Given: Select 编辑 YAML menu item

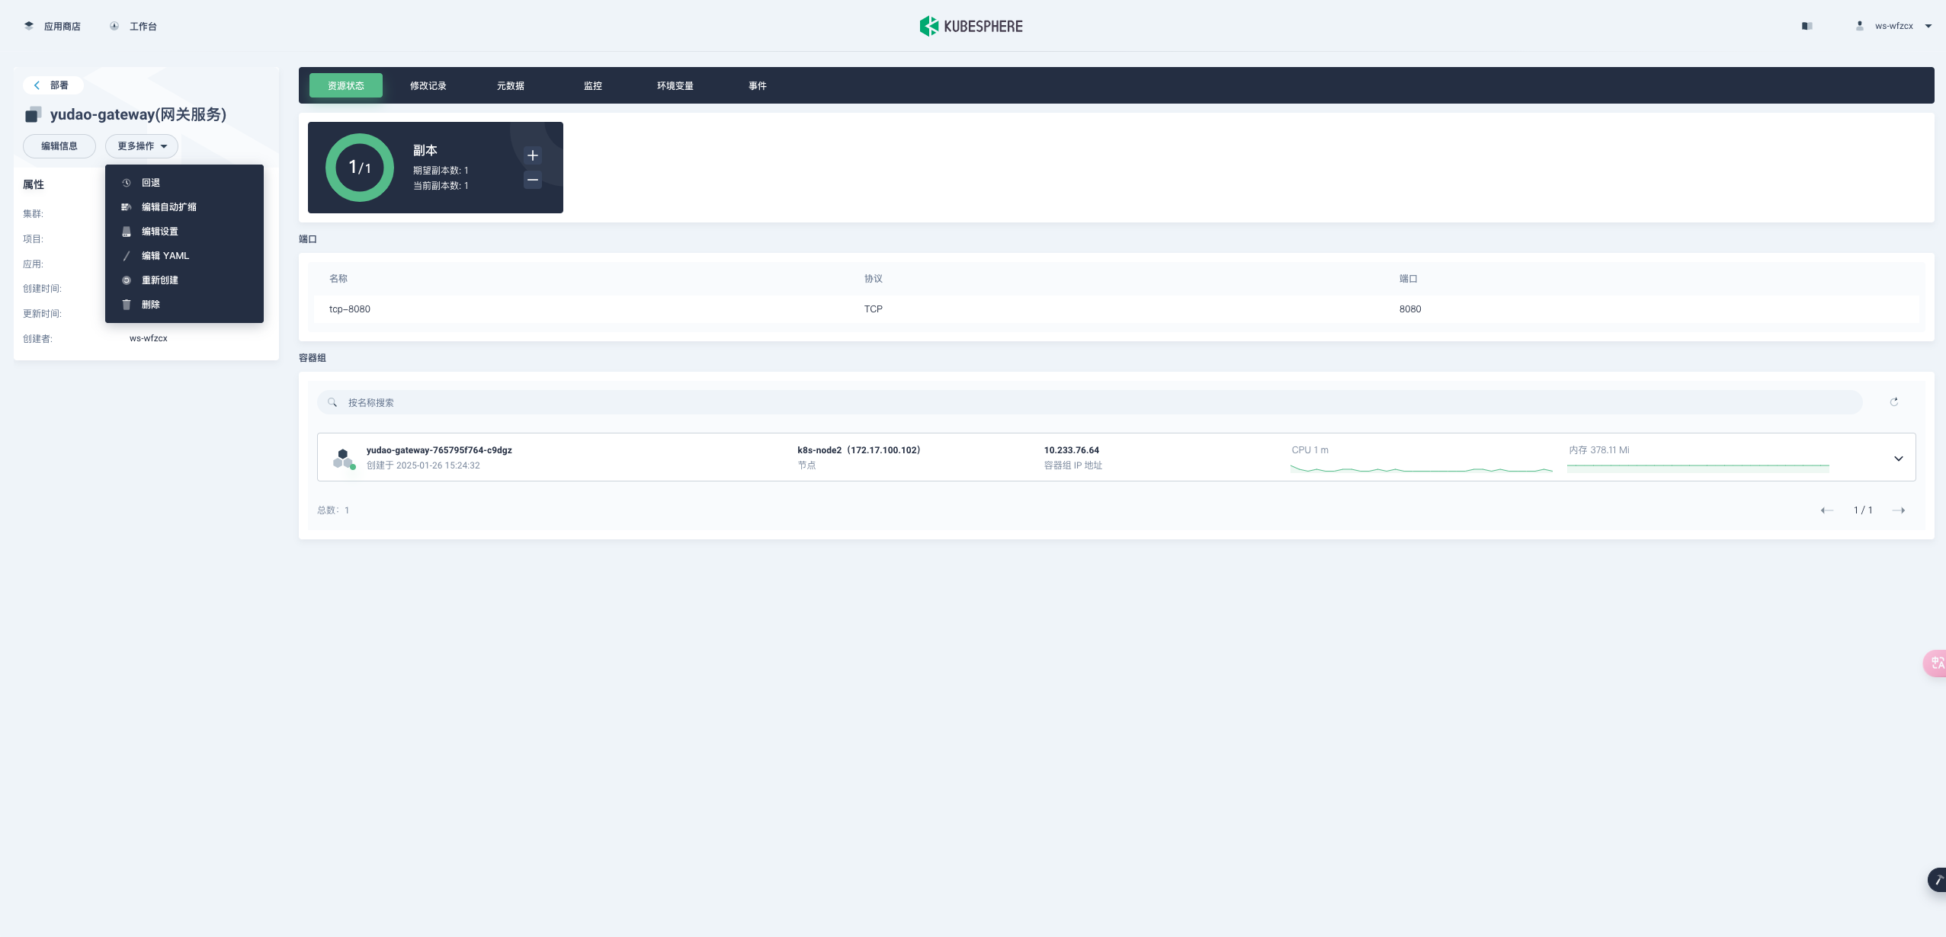Looking at the screenshot, I should [x=184, y=256].
